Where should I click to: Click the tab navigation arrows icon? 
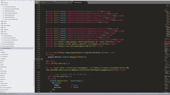(x=37, y=2)
